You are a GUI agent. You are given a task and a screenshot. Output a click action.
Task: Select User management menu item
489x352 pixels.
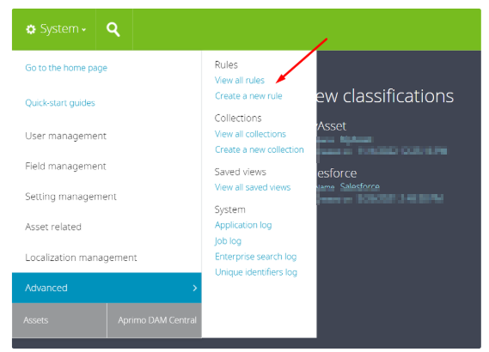(x=66, y=136)
